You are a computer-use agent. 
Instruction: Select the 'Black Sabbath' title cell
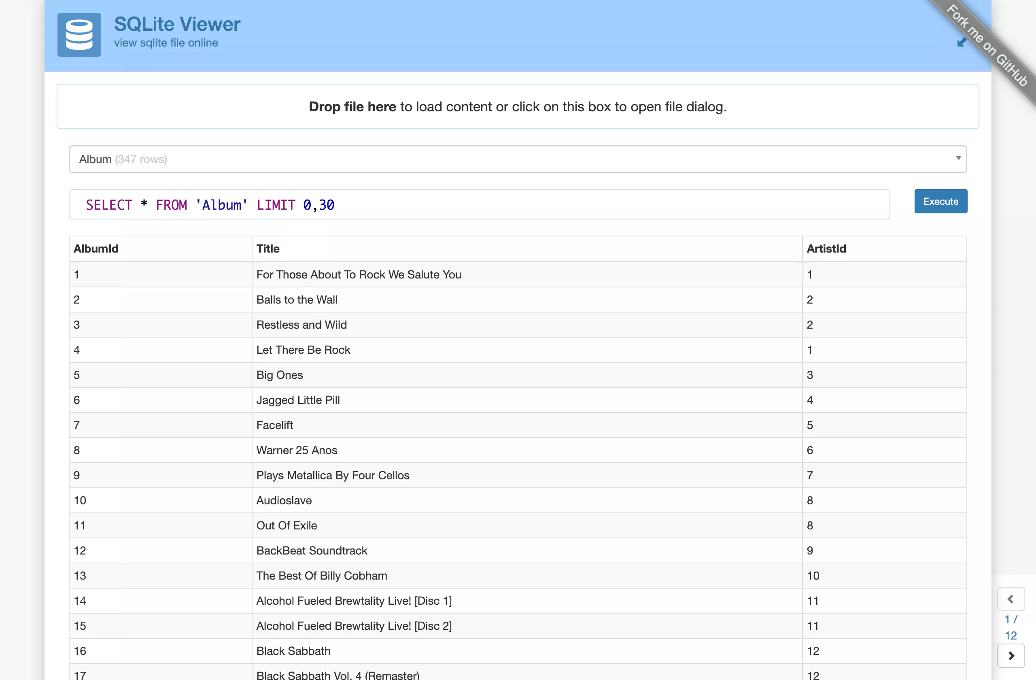527,651
